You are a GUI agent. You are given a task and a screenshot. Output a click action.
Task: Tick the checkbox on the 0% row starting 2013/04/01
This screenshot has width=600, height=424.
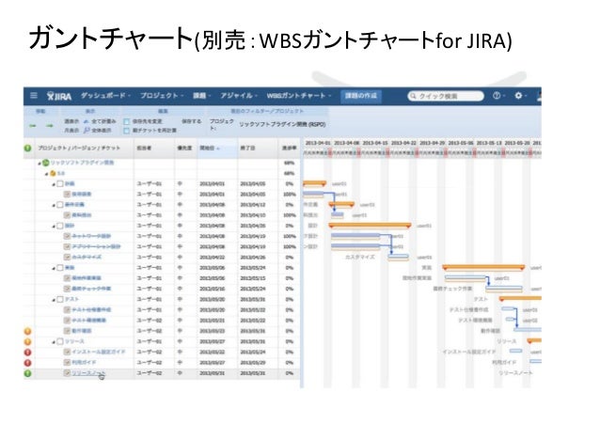pos(59,183)
